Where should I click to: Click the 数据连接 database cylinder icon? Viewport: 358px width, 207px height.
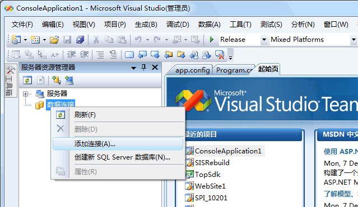click(40, 105)
